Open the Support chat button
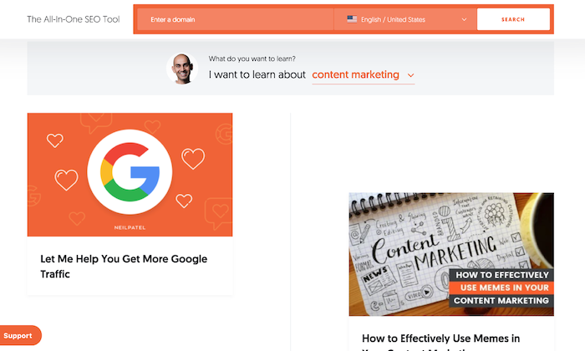This screenshot has height=351, width=585. (x=20, y=335)
